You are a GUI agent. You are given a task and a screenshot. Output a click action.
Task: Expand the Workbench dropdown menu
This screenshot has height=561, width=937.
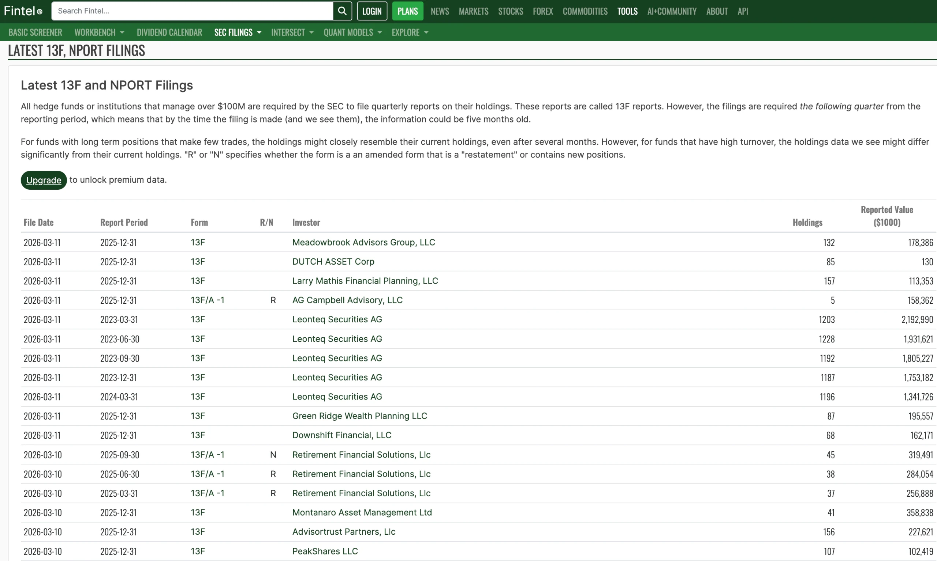tap(99, 33)
